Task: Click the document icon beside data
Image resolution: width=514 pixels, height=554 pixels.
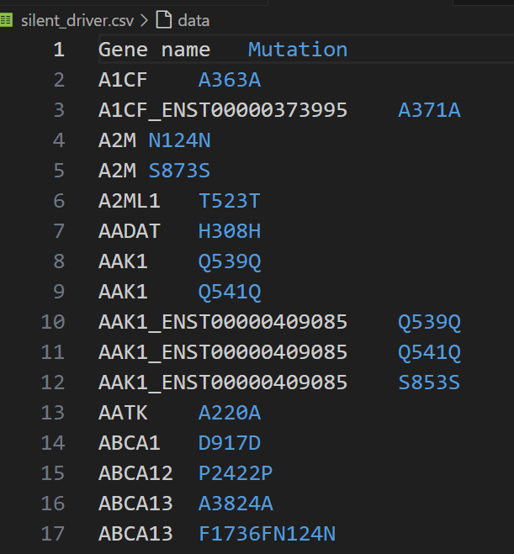Action: (x=164, y=19)
